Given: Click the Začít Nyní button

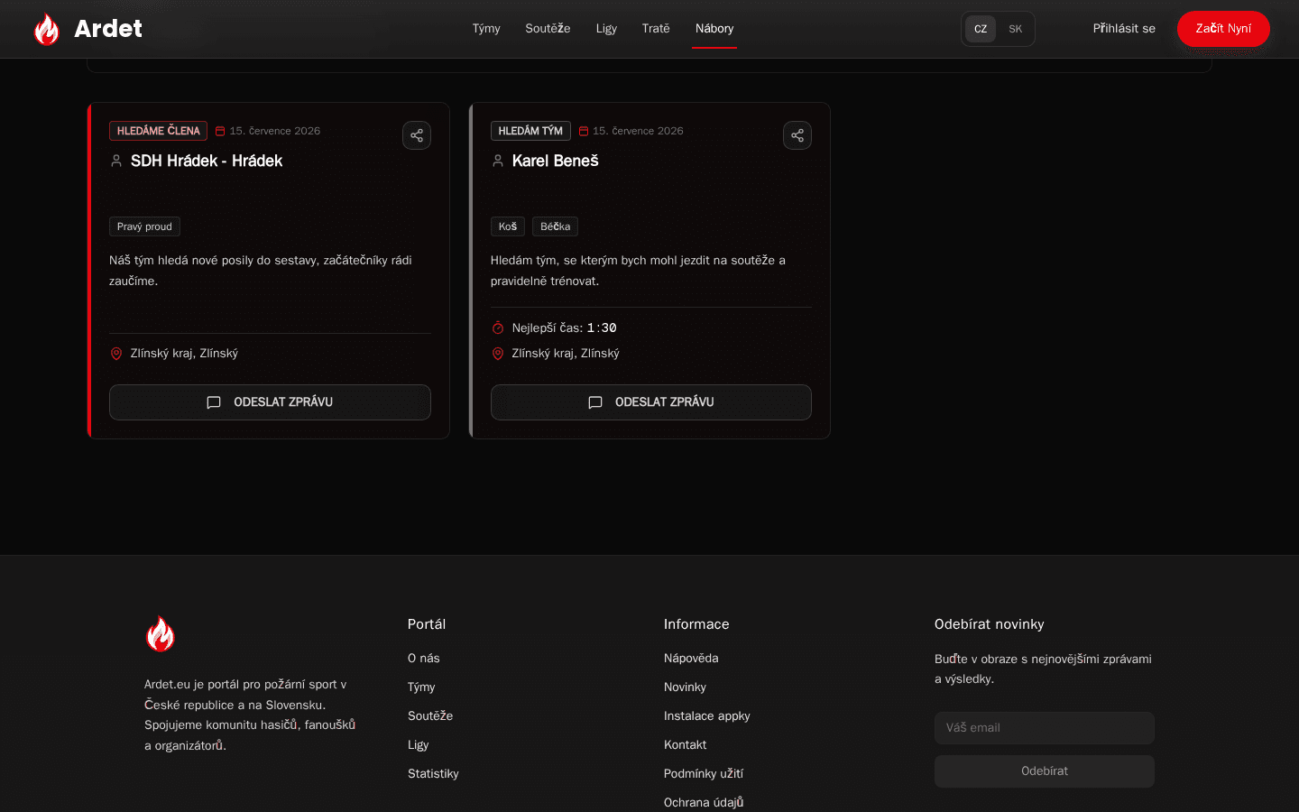Looking at the screenshot, I should pos(1223,29).
